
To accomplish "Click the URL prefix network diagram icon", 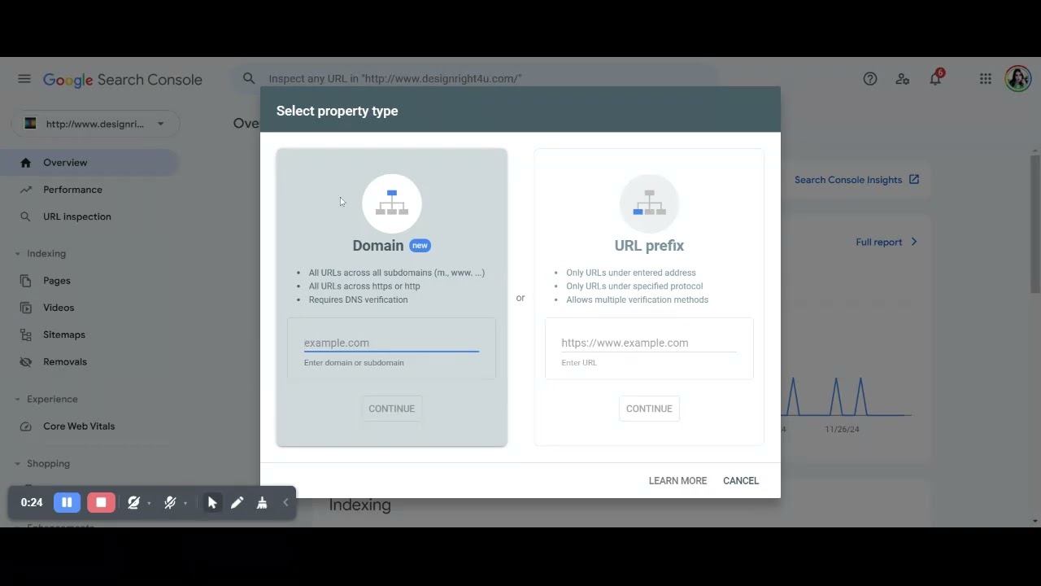I will pyautogui.click(x=649, y=203).
